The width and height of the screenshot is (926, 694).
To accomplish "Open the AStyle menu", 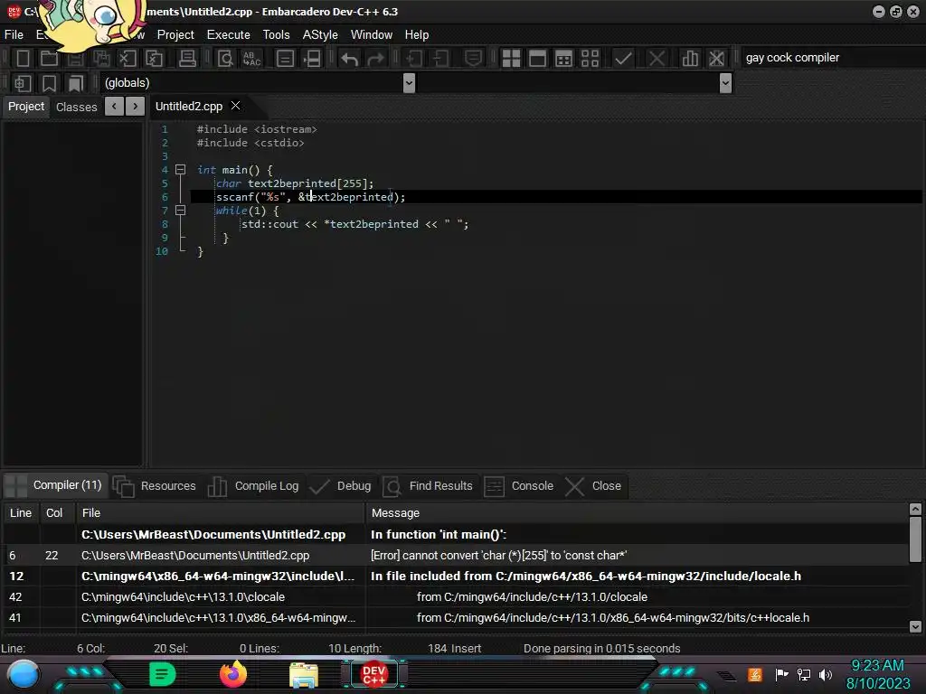I will tap(320, 35).
